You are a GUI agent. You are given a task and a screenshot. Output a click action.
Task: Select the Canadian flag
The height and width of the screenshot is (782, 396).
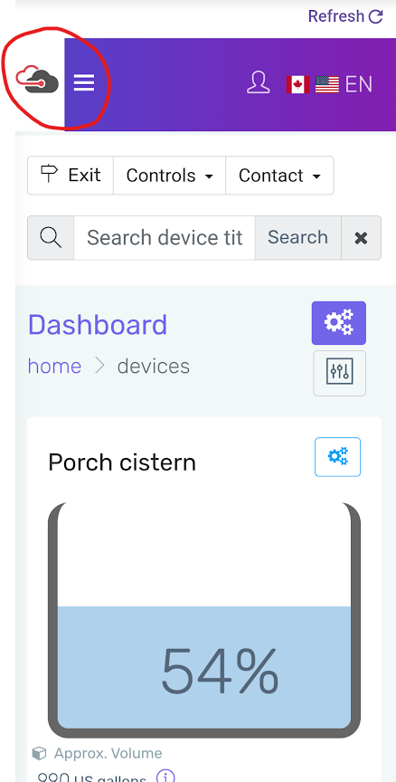tap(297, 84)
